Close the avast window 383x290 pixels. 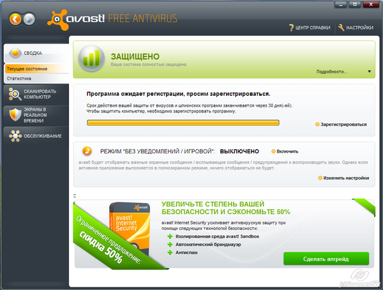pyautogui.click(x=371, y=4)
